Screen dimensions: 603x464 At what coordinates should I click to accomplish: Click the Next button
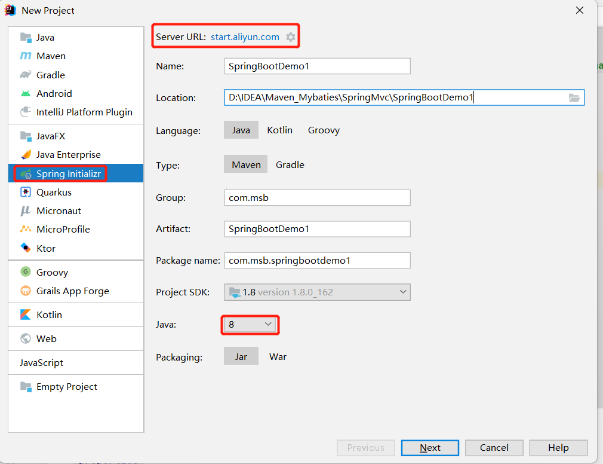tap(430, 448)
